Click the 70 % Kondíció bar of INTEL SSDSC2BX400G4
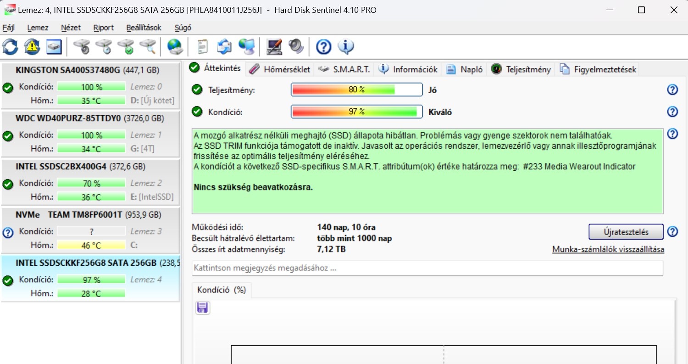688x364 pixels. pyautogui.click(x=91, y=183)
